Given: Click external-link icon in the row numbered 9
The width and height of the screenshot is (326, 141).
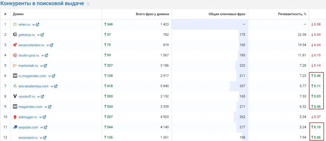Looking at the screenshot, I should pyautogui.click(x=49, y=107).
